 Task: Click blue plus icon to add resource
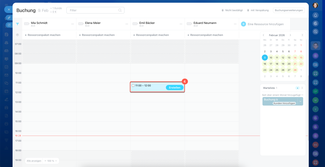(x=243, y=24)
